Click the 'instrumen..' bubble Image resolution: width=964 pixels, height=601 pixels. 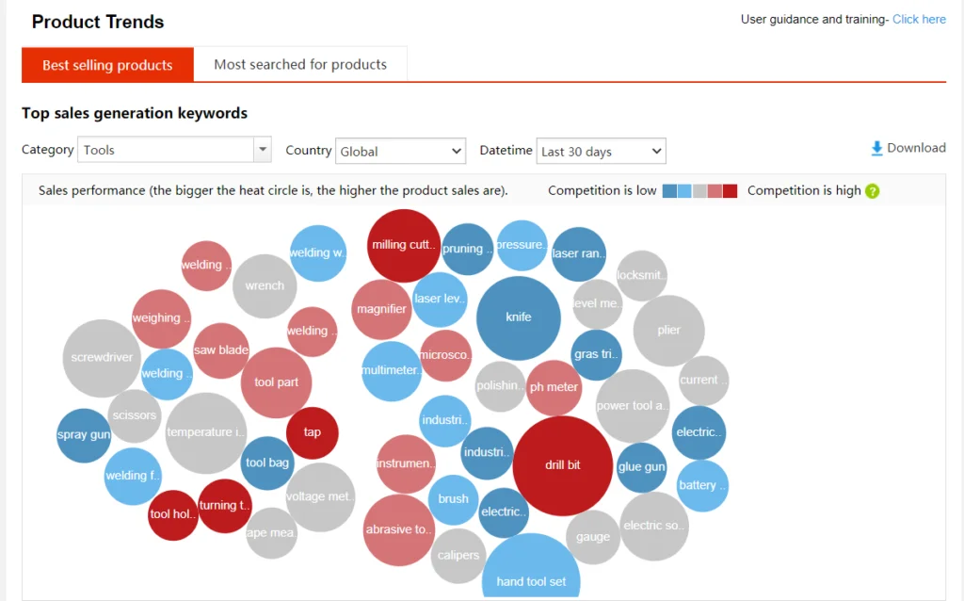coord(405,463)
